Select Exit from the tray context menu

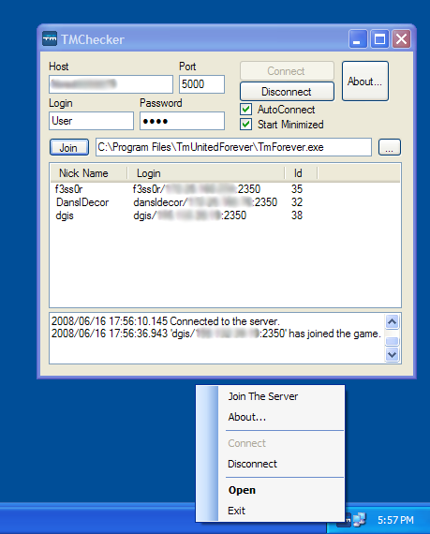pos(236,511)
